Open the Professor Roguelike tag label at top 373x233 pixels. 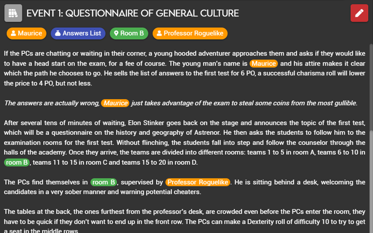[x=193, y=33]
